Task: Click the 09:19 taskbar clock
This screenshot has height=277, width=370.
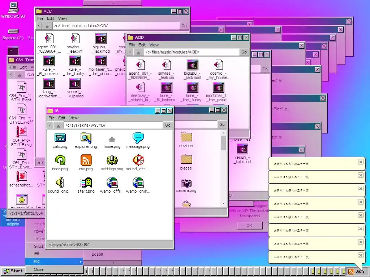Action: (x=360, y=271)
